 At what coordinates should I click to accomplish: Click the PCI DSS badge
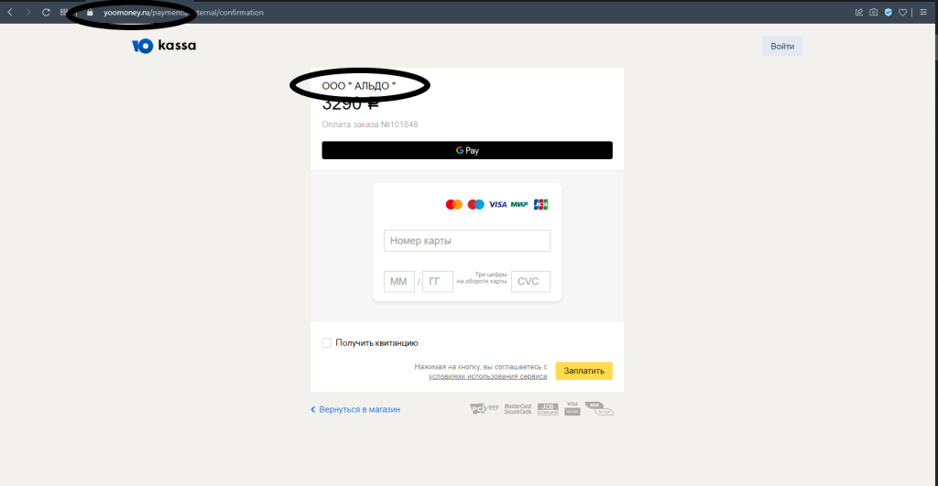[x=484, y=409]
